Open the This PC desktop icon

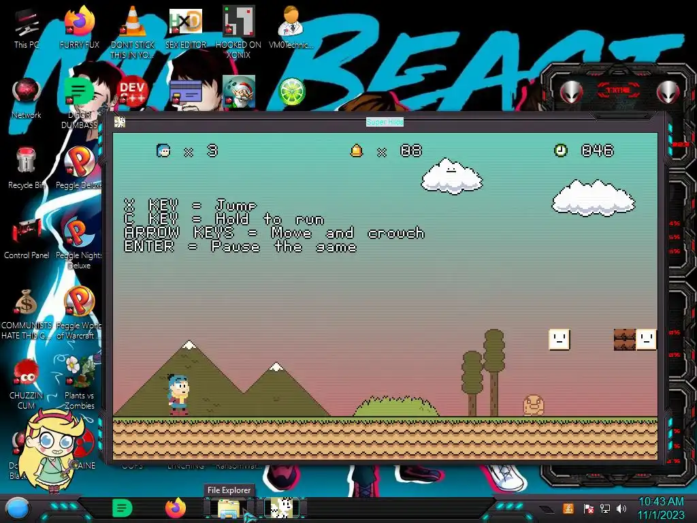[27, 29]
